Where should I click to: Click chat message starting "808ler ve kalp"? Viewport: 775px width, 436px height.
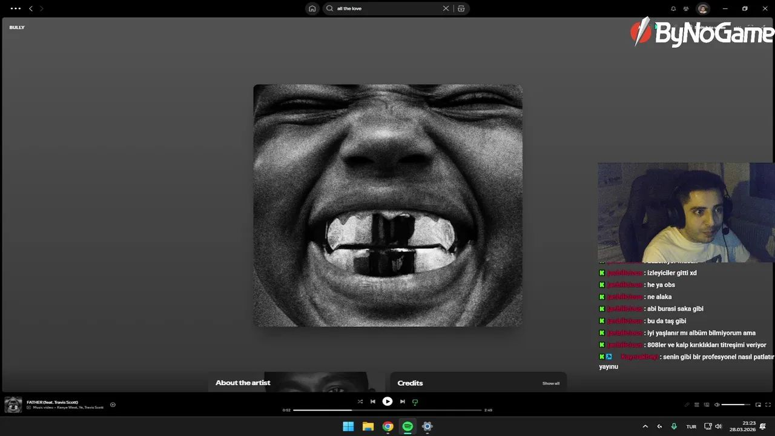[x=707, y=345]
